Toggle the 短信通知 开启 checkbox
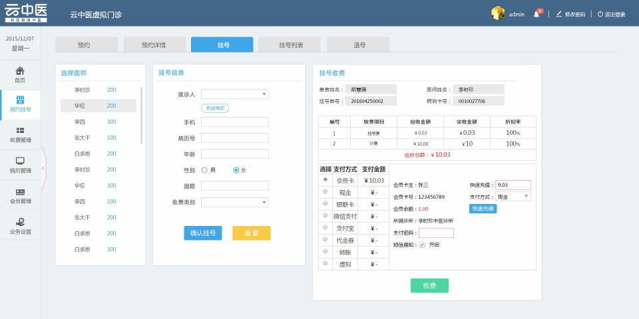Image resolution: width=639 pixels, height=319 pixels. coord(422,245)
